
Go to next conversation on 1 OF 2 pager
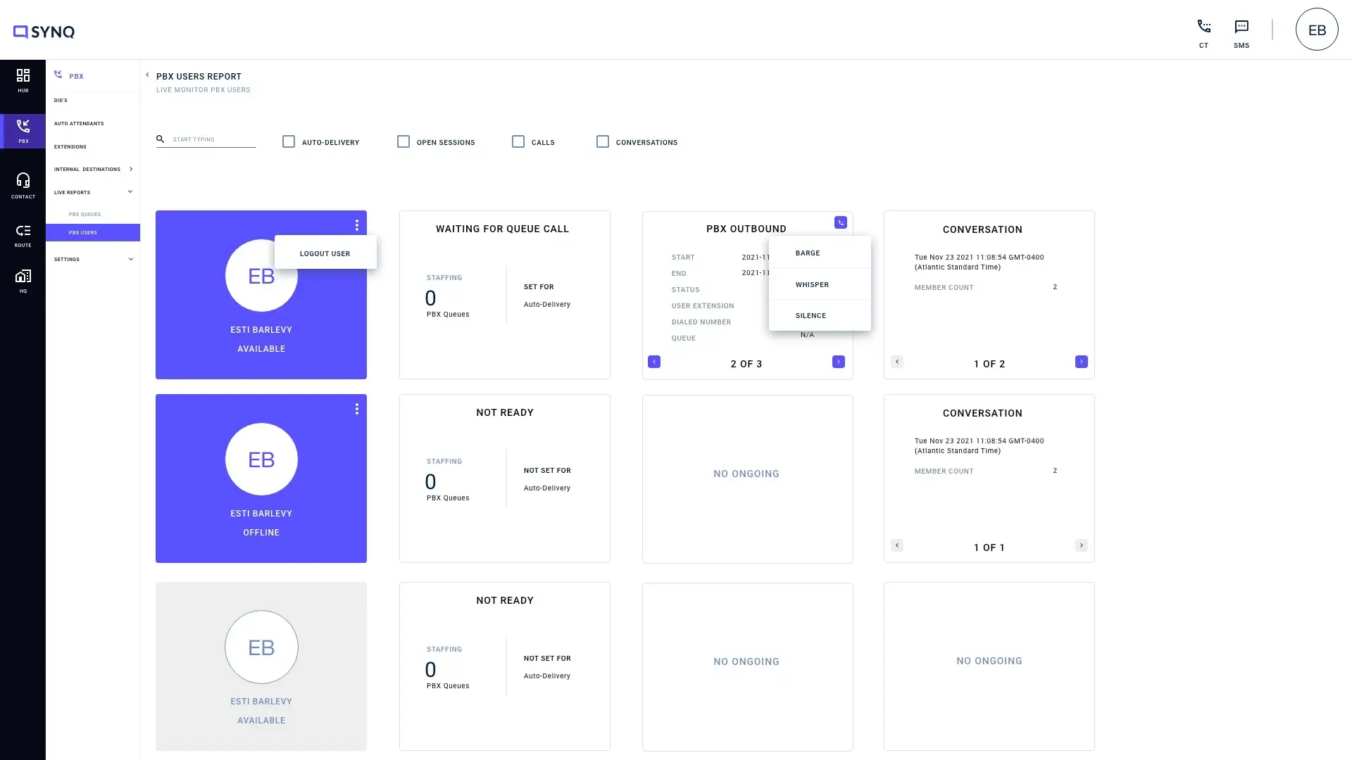click(1082, 362)
